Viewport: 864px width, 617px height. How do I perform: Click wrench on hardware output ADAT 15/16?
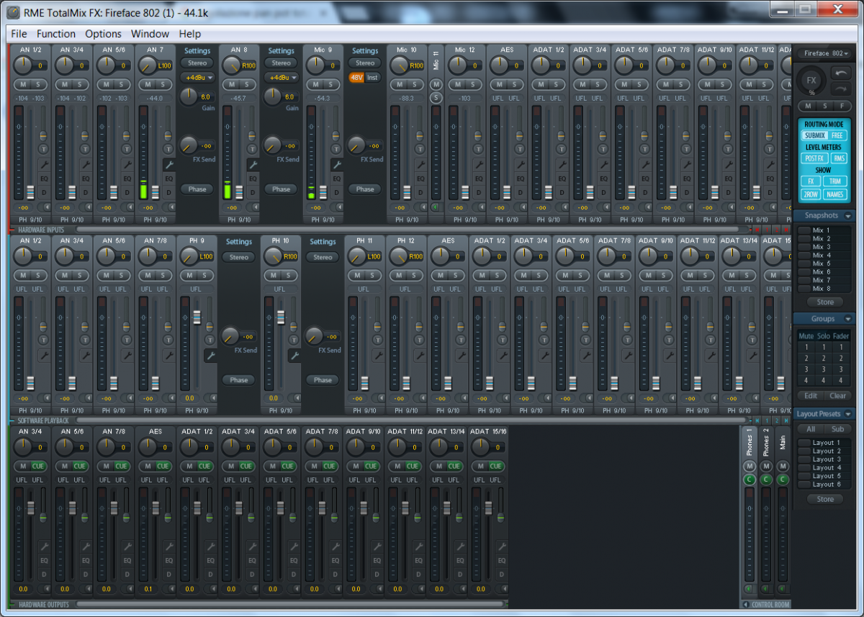tap(503, 546)
